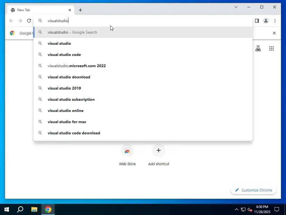Click search icon beside 'visual studio 2019'
This screenshot has width=286, height=215.
pos(40,88)
